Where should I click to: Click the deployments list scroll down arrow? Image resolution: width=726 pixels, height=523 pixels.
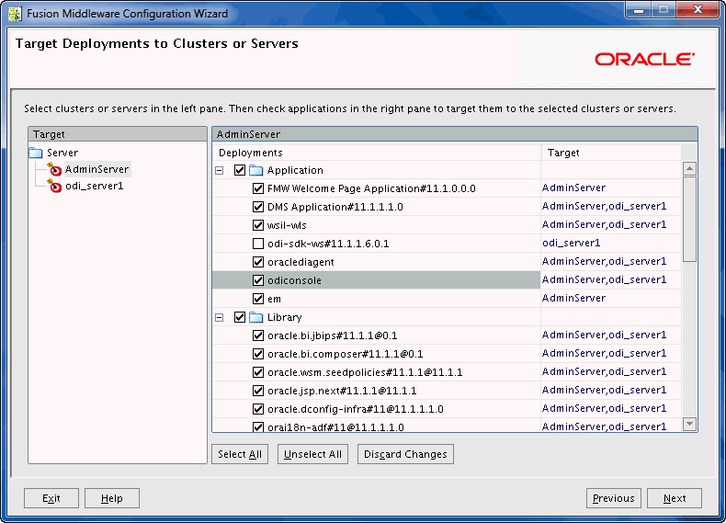point(689,424)
